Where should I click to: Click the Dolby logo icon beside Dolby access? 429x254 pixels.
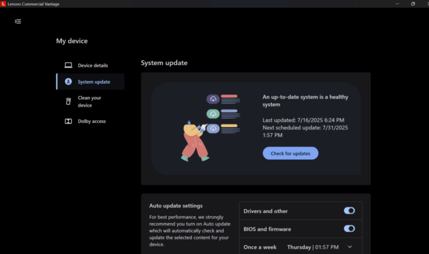pyautogui.click(x=68, y=121)
